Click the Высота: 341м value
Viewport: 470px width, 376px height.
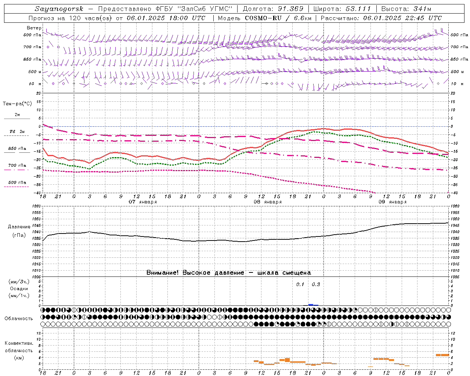pos(406,9)
